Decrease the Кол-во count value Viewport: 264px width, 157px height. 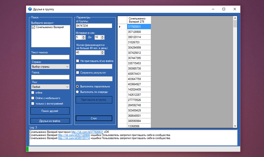point(102,54)
